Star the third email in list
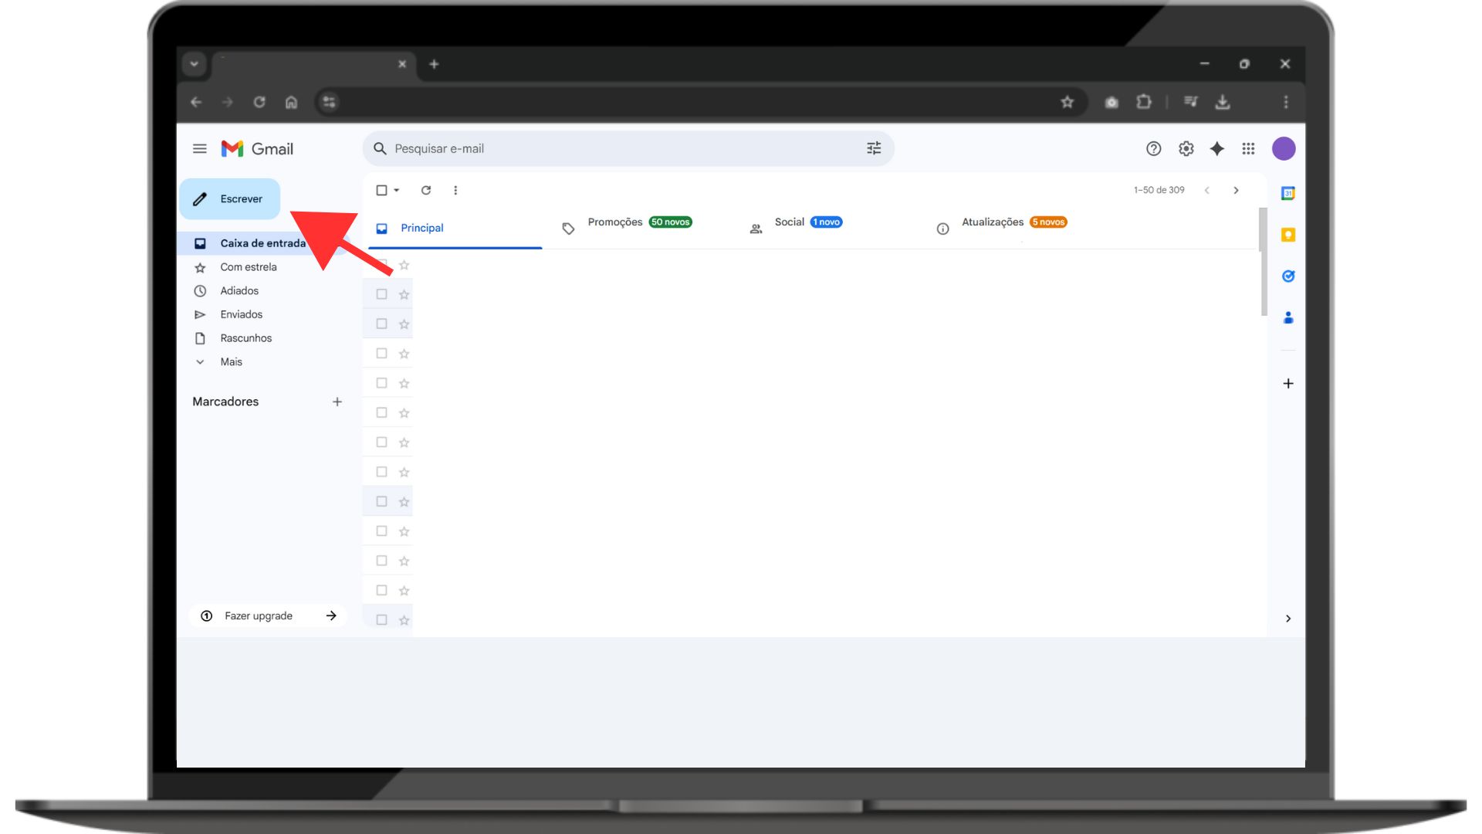The height and width of the screenshot is (834, 1482). pyautogui.click(x=404, y=324)
